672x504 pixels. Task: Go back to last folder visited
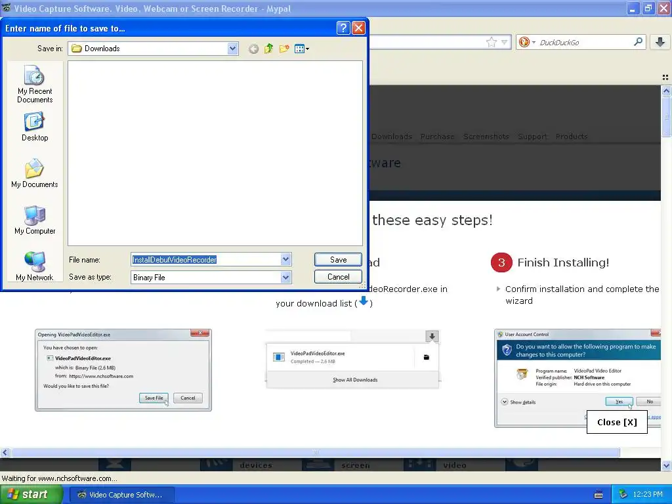pos(254,49)
